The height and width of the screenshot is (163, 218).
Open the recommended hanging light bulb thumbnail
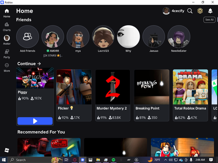tap(116, 147)
